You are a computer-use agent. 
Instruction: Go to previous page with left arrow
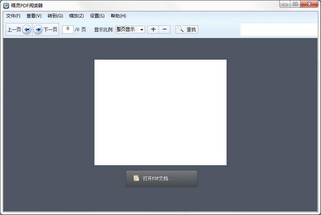point(27,29)
